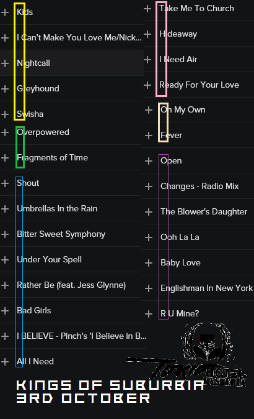Select Rather Be (feat. Jess Glynne)

[x=71, y=285]
